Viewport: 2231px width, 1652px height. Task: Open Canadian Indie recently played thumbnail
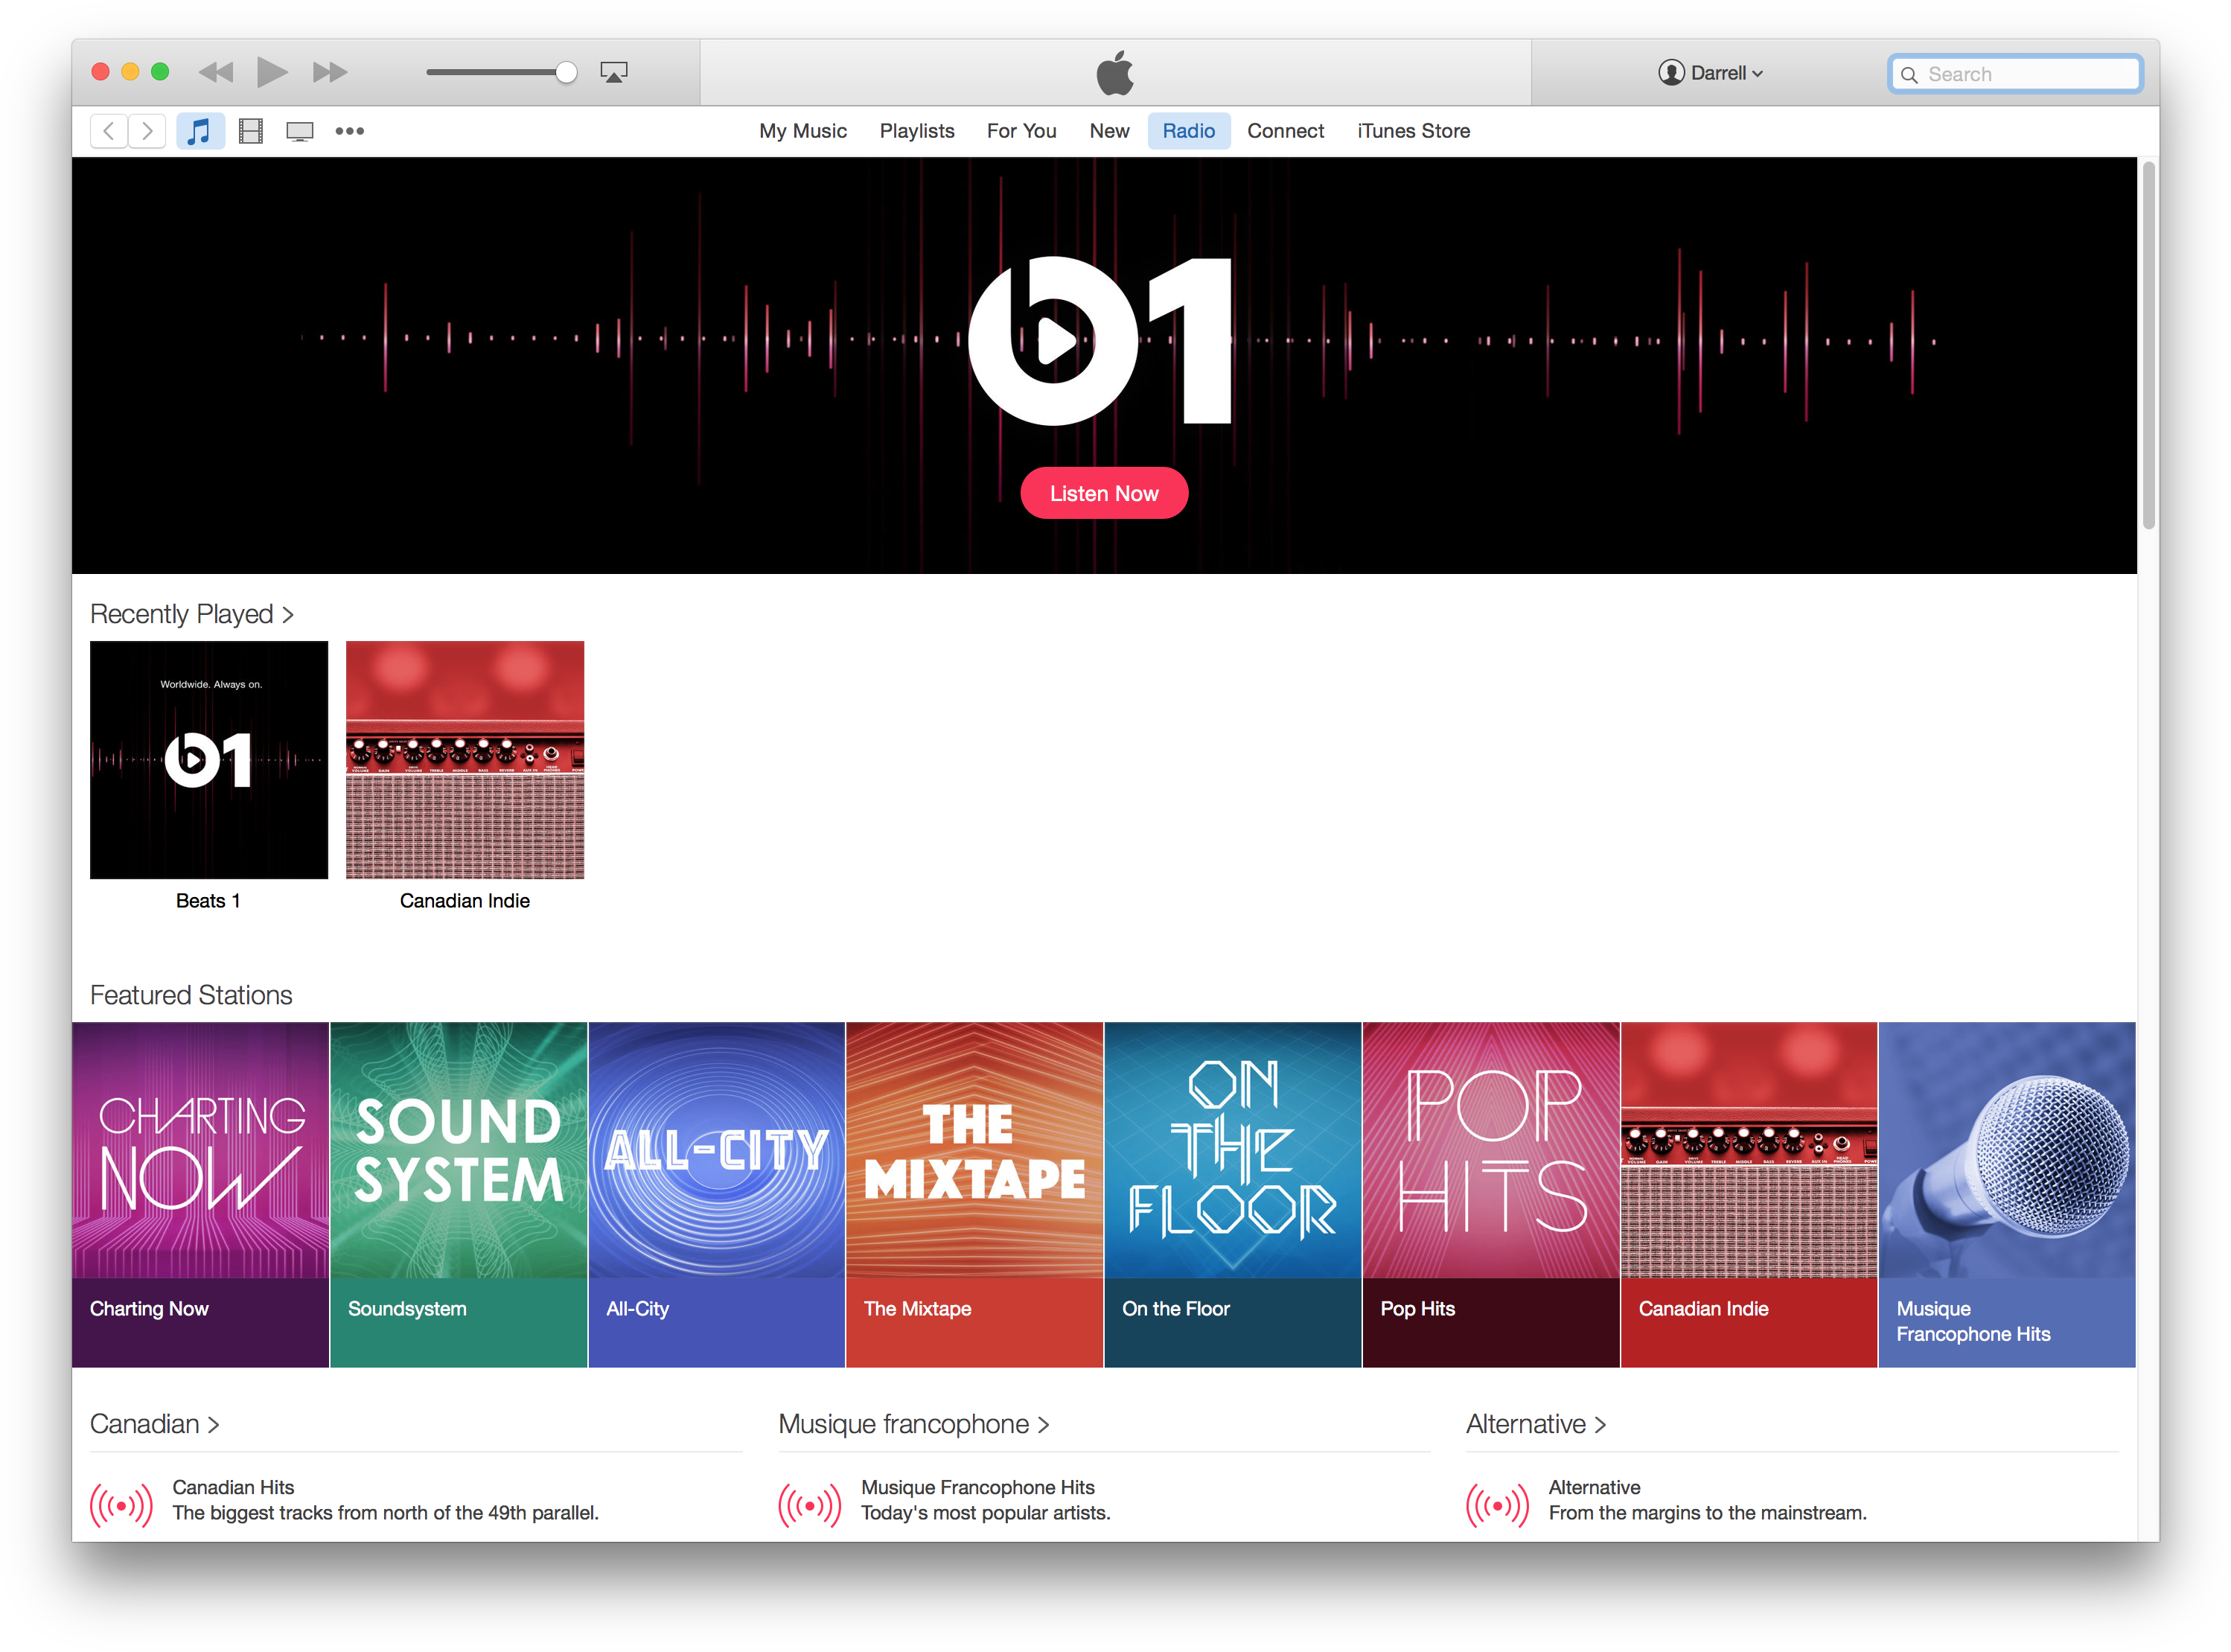point(465,760)
